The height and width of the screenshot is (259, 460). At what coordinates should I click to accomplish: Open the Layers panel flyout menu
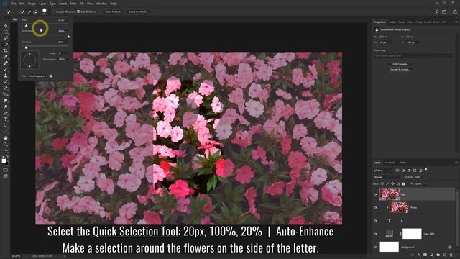coord(456,163)
